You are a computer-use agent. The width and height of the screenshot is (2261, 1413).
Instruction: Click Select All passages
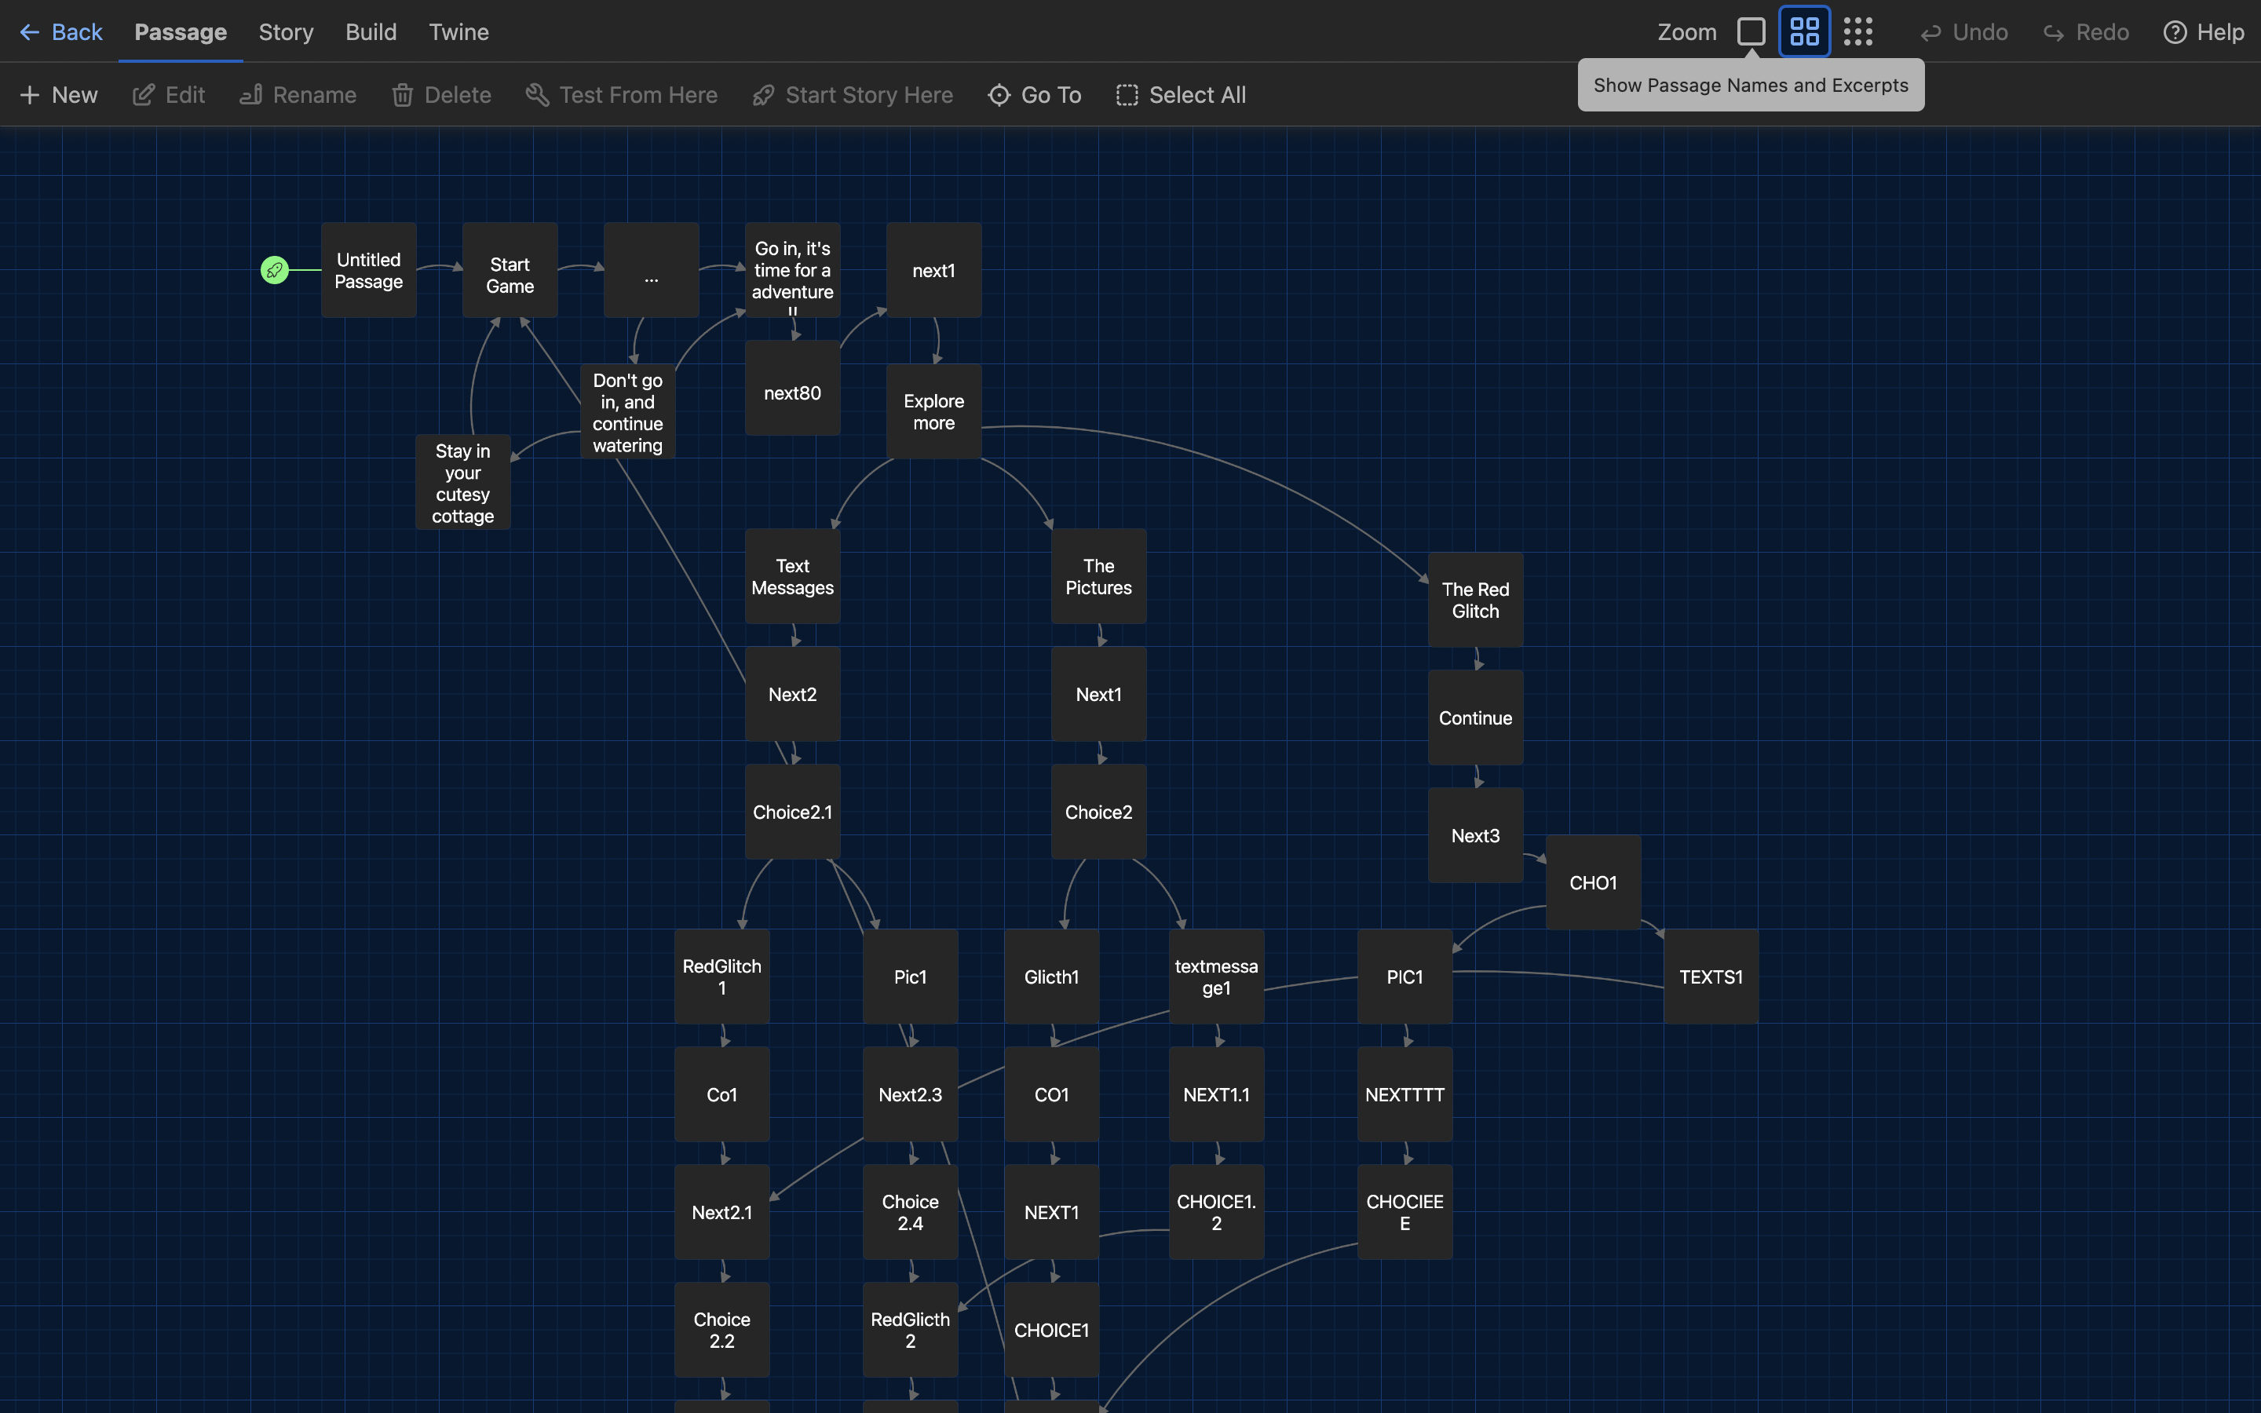pyautogui.click(x=1180, y=95)
